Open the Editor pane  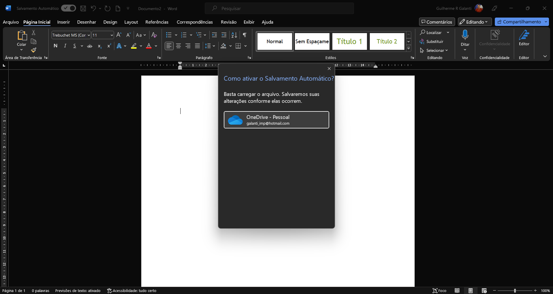524,38
